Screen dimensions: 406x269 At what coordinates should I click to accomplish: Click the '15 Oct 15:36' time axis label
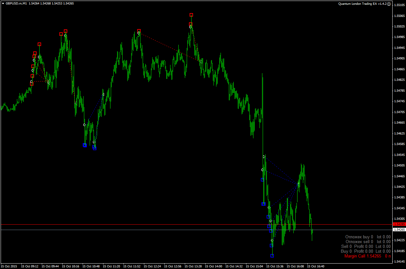274,266
